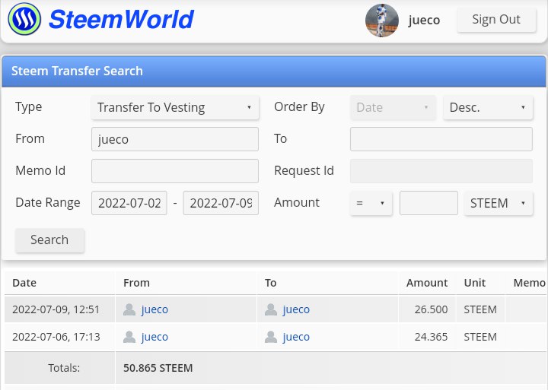
Task: Select the start date 2022-07-02 field
Action: (x=129, y=203)
